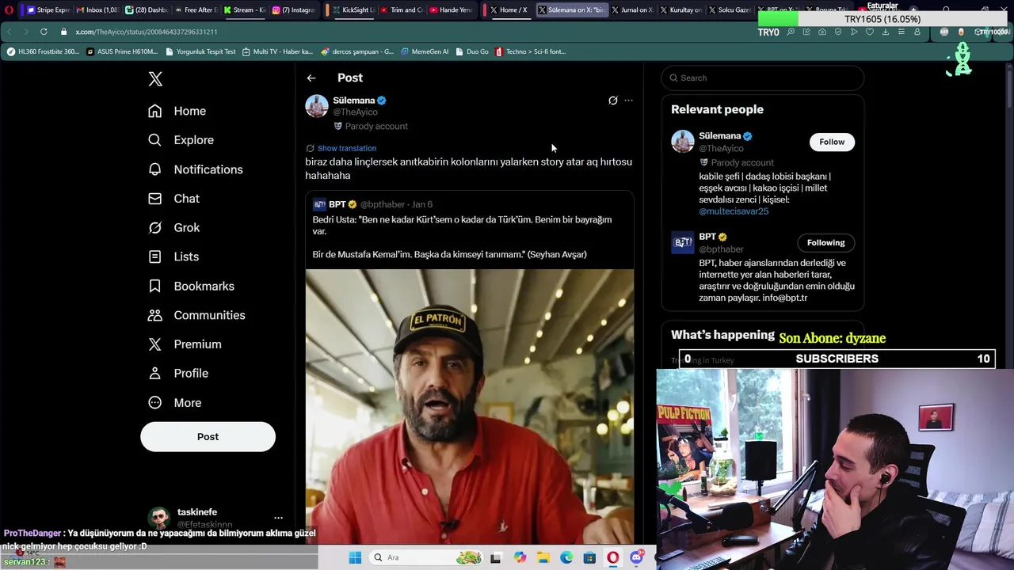Open the three-dot menu on Sülemana's post
This screenshot has height=570, width=1014.
[x=628, y=101]
